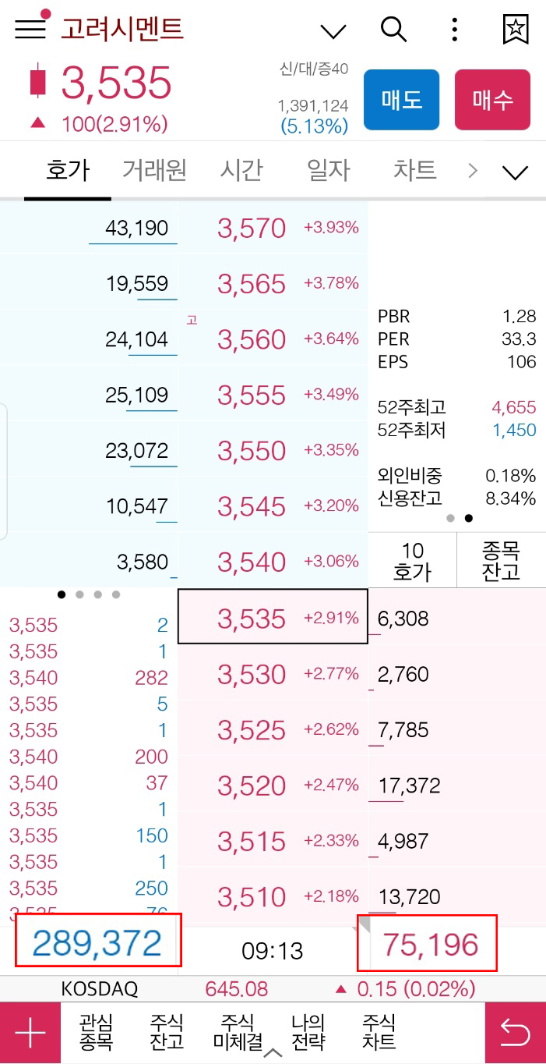The height and width of the screenshot is (1064, 546).
Task: Switch to the 차트 tab
Action: [414, 170]
